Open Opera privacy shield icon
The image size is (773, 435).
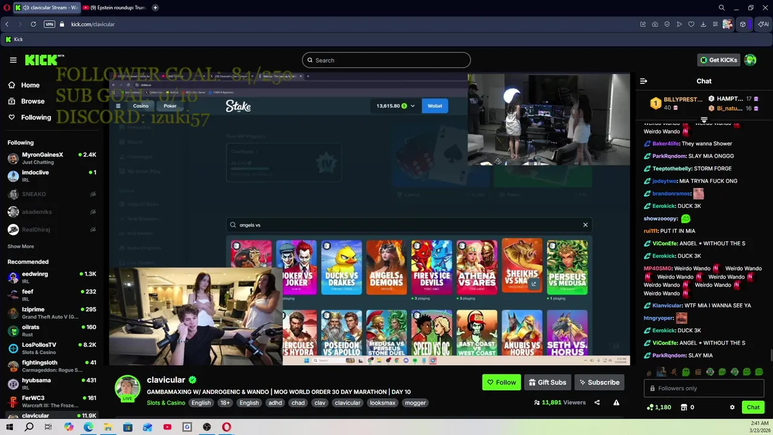(x=667, y=24)
